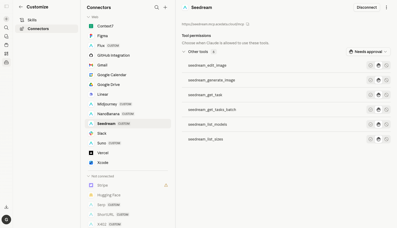This screenshot has height=228, width=397.
Task: Open the X402 connector
Action: (x=128, y=224)
